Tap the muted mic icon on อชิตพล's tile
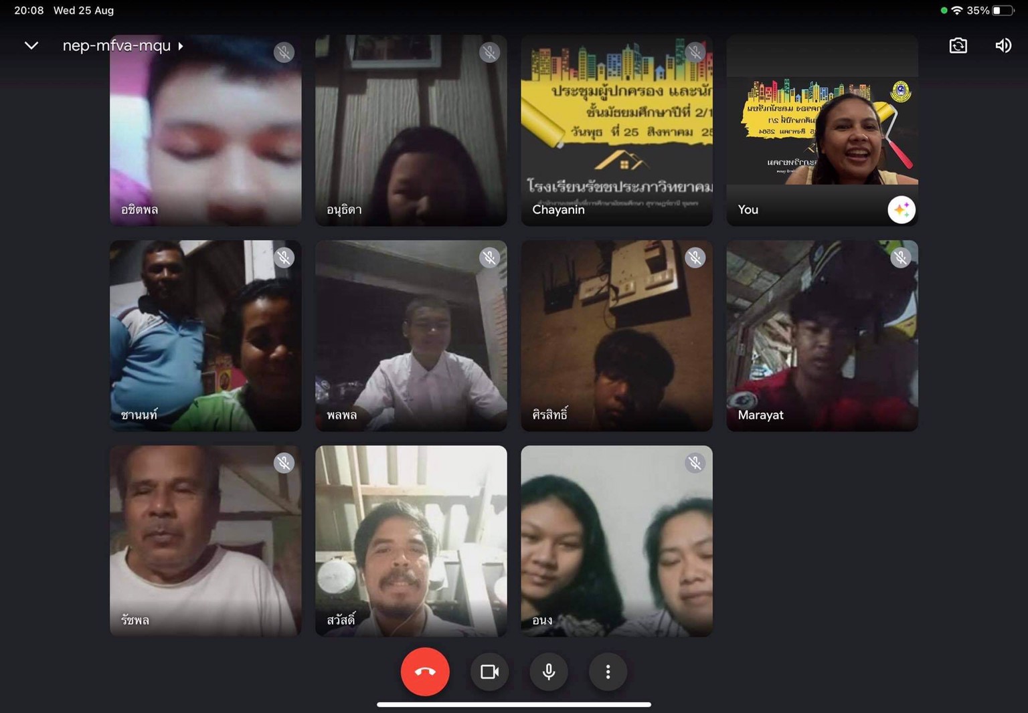1028x713 pixels. [x=284, y=52]
